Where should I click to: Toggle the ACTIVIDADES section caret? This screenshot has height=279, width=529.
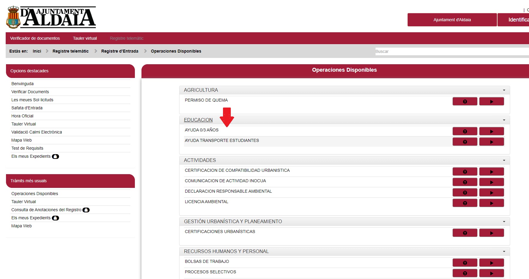504,160
